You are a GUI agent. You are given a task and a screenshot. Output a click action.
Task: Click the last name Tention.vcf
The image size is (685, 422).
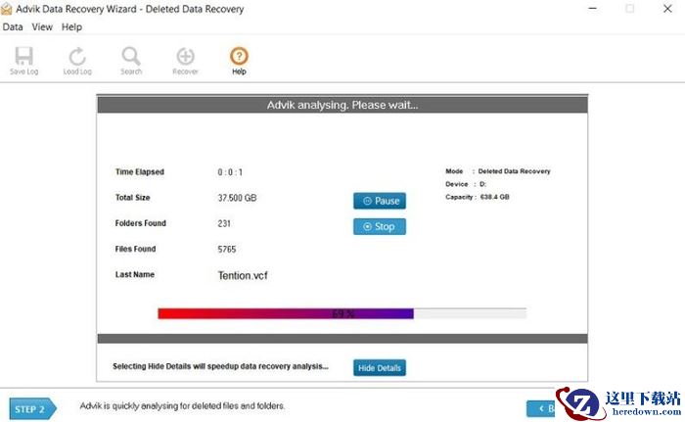[243, 275]
